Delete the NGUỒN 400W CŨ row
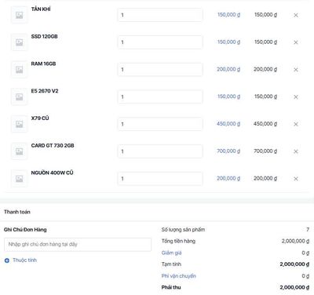The height and width of the screenshot is (295, 314). click(x=296, y=179)
